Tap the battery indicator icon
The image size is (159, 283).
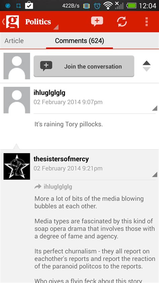131,6
